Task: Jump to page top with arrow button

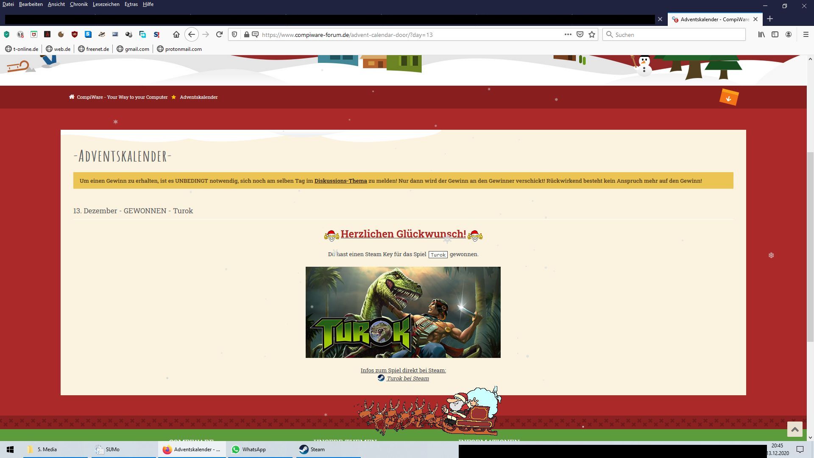Action: pyautogui.click(x=795, y=429)
